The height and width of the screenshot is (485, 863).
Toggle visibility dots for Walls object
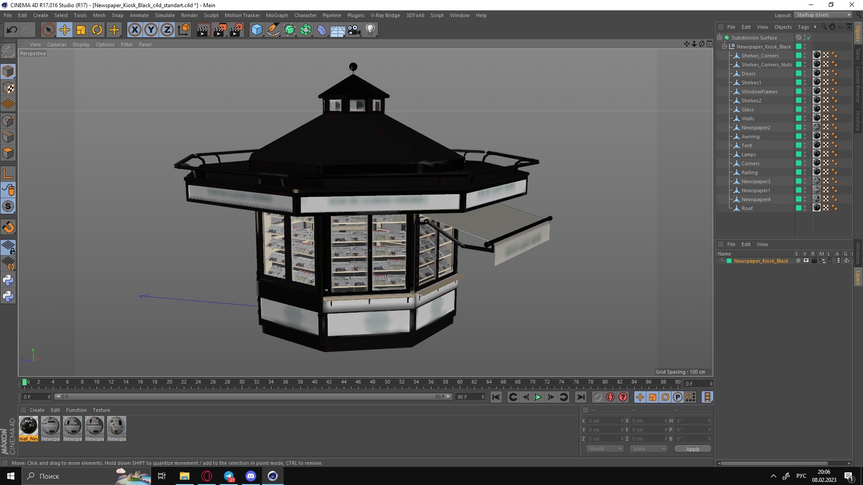[805, 119]
